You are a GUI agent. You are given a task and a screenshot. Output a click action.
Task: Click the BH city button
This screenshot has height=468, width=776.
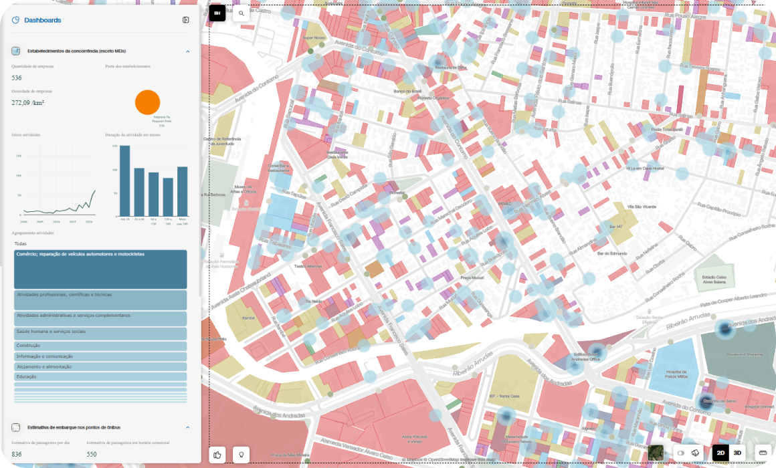click(217, 13)
